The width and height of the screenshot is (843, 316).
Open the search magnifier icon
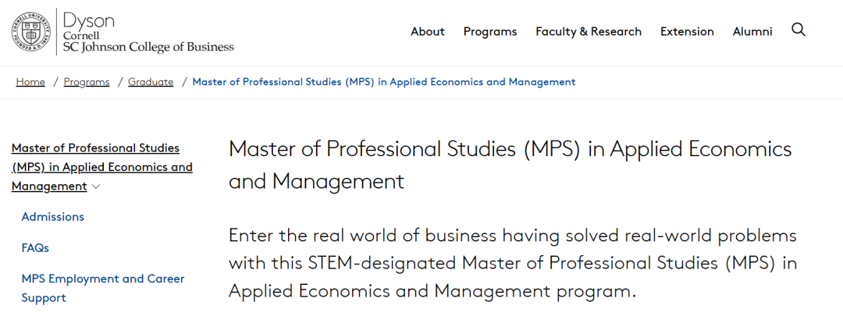point(799,30)
